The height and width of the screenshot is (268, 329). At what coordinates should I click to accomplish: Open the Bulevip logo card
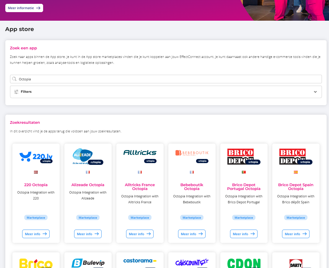(88, 263)
